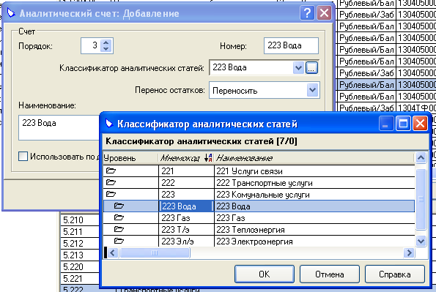This screenshot has width=436, height=292.
Task: Open Перенос остатков dropdown
Action: [x=313, y=90]
